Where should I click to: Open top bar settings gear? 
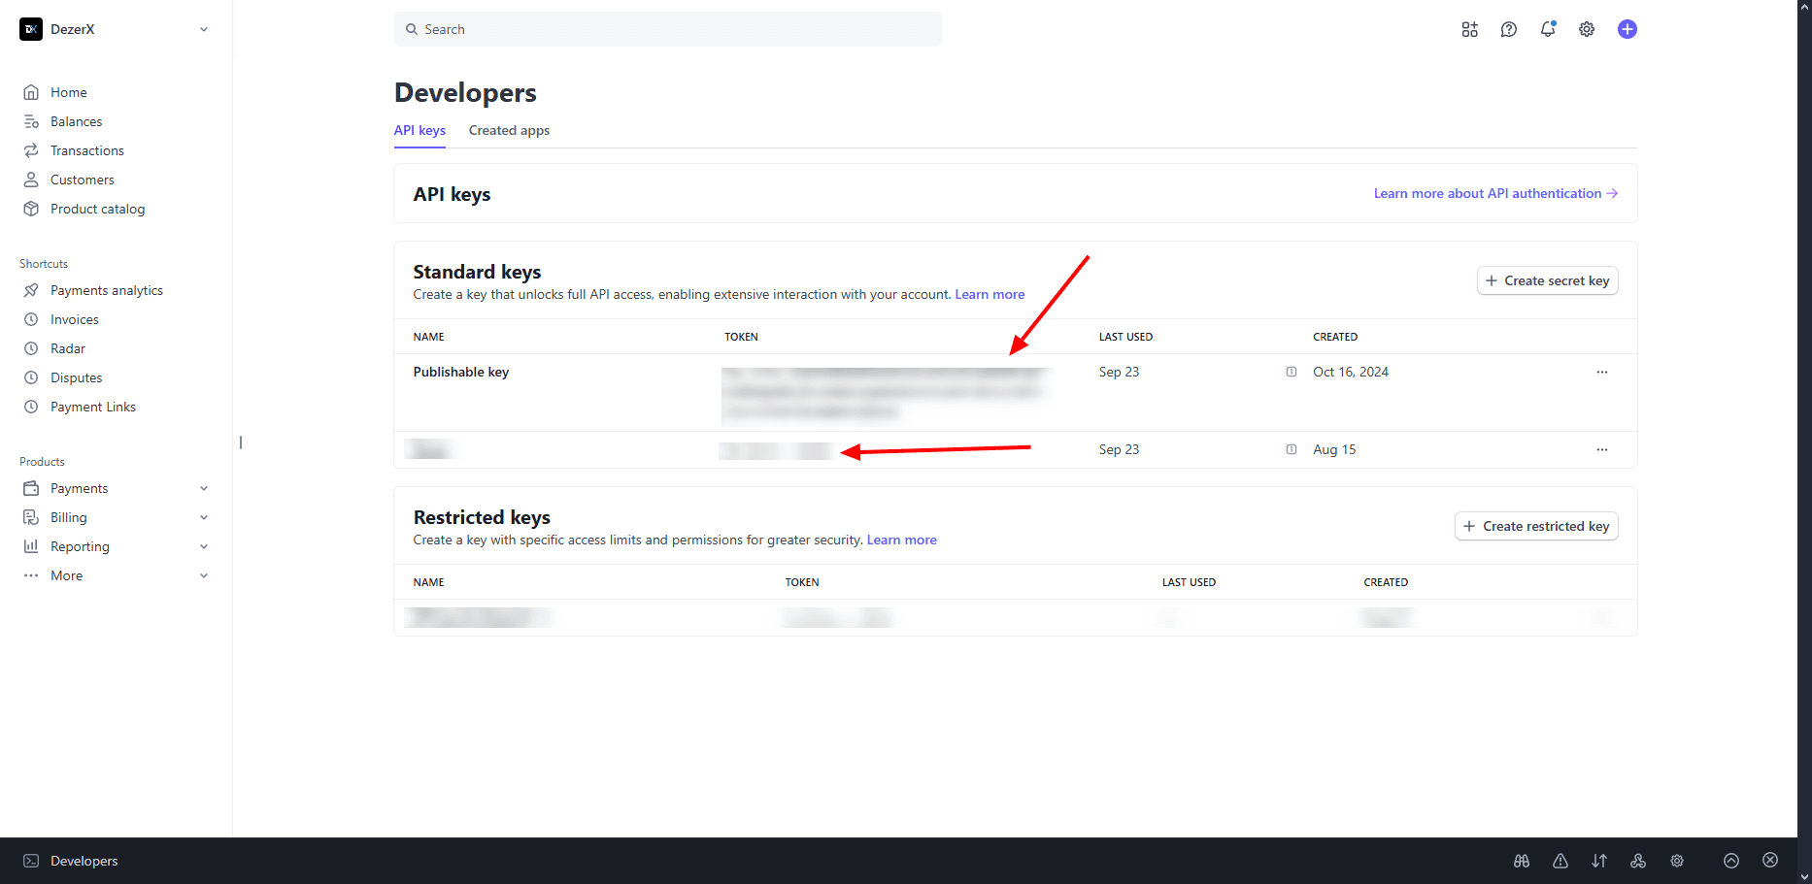pos(1586,29)
